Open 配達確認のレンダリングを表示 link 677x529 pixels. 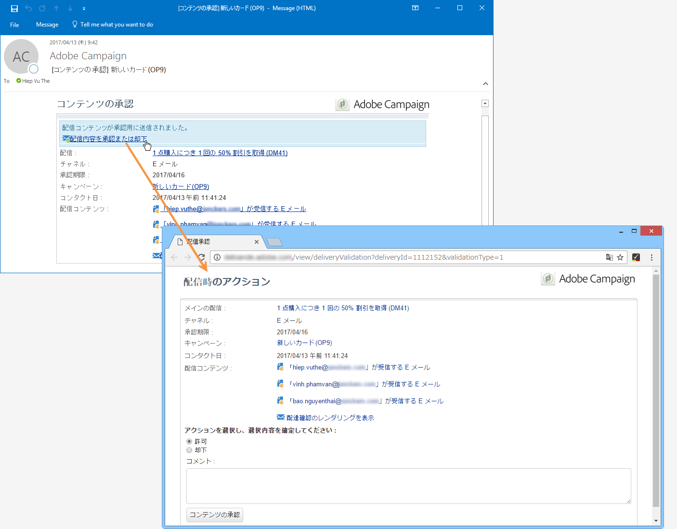click(x=330, y=418)
